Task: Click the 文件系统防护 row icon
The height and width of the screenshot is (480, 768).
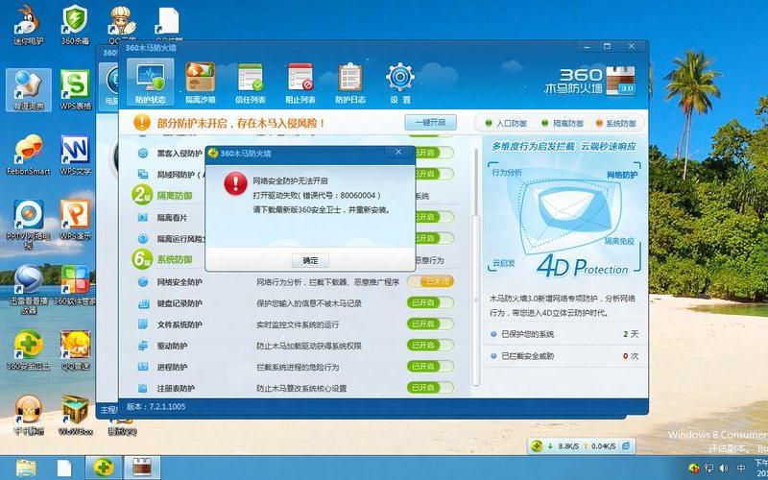Action: 143,324
